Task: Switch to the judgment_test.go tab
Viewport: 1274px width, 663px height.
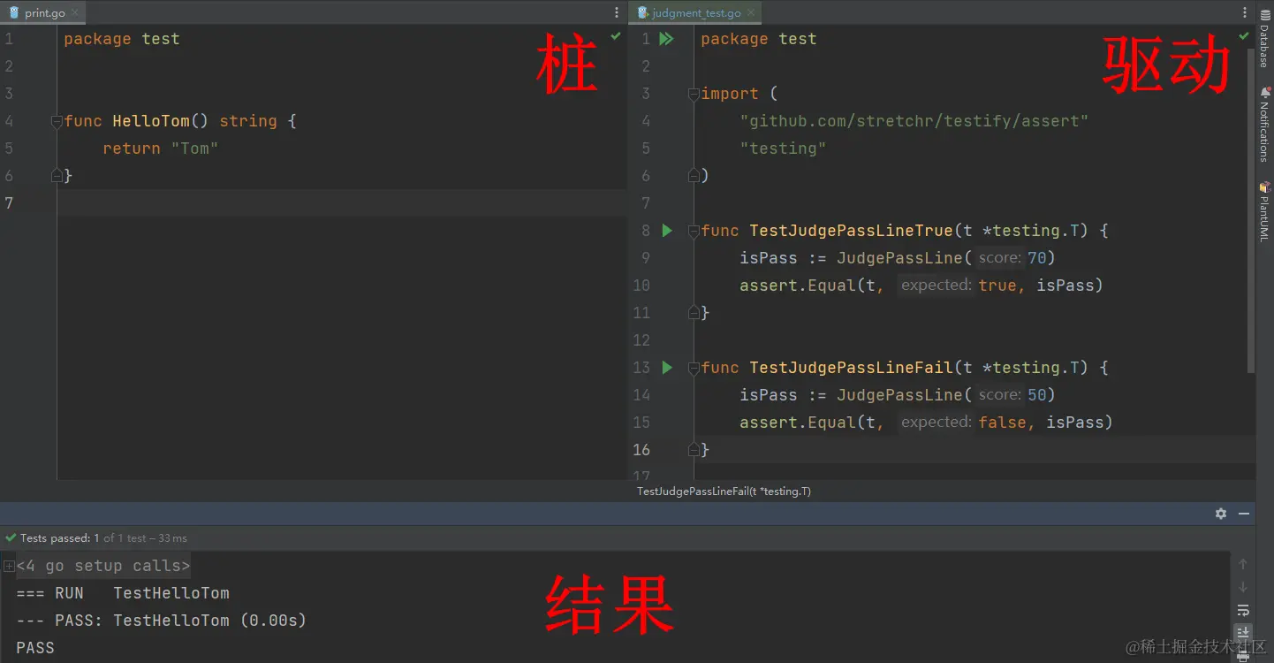Action: (696, 13)
